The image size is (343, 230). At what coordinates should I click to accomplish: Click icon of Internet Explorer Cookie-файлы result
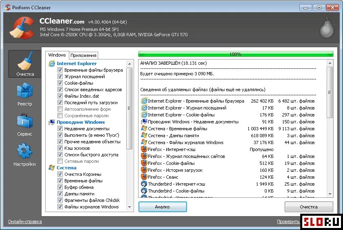(x=144, y=114)
